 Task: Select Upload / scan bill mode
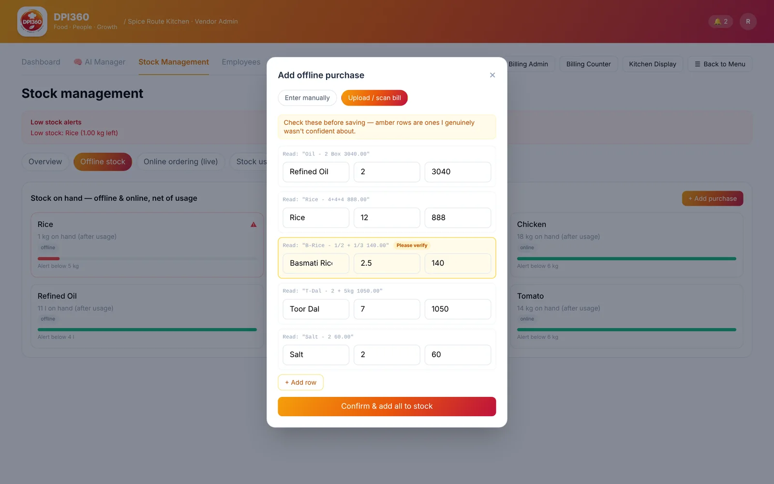coord(374,98)
